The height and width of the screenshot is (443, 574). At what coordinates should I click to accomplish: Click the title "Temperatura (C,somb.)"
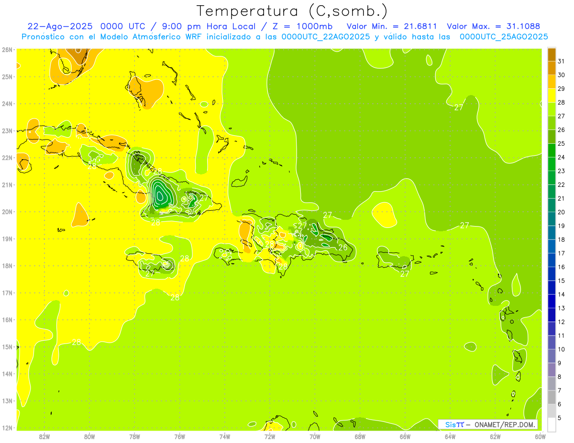[x=292, y=11]
